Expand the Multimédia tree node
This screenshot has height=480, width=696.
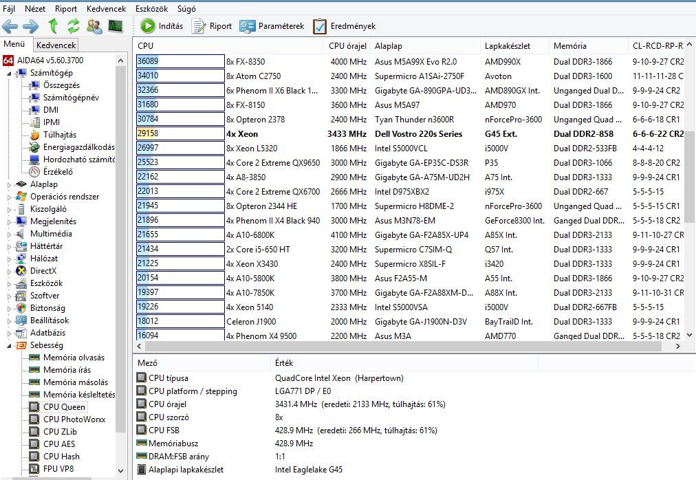(x=10, y=234)
